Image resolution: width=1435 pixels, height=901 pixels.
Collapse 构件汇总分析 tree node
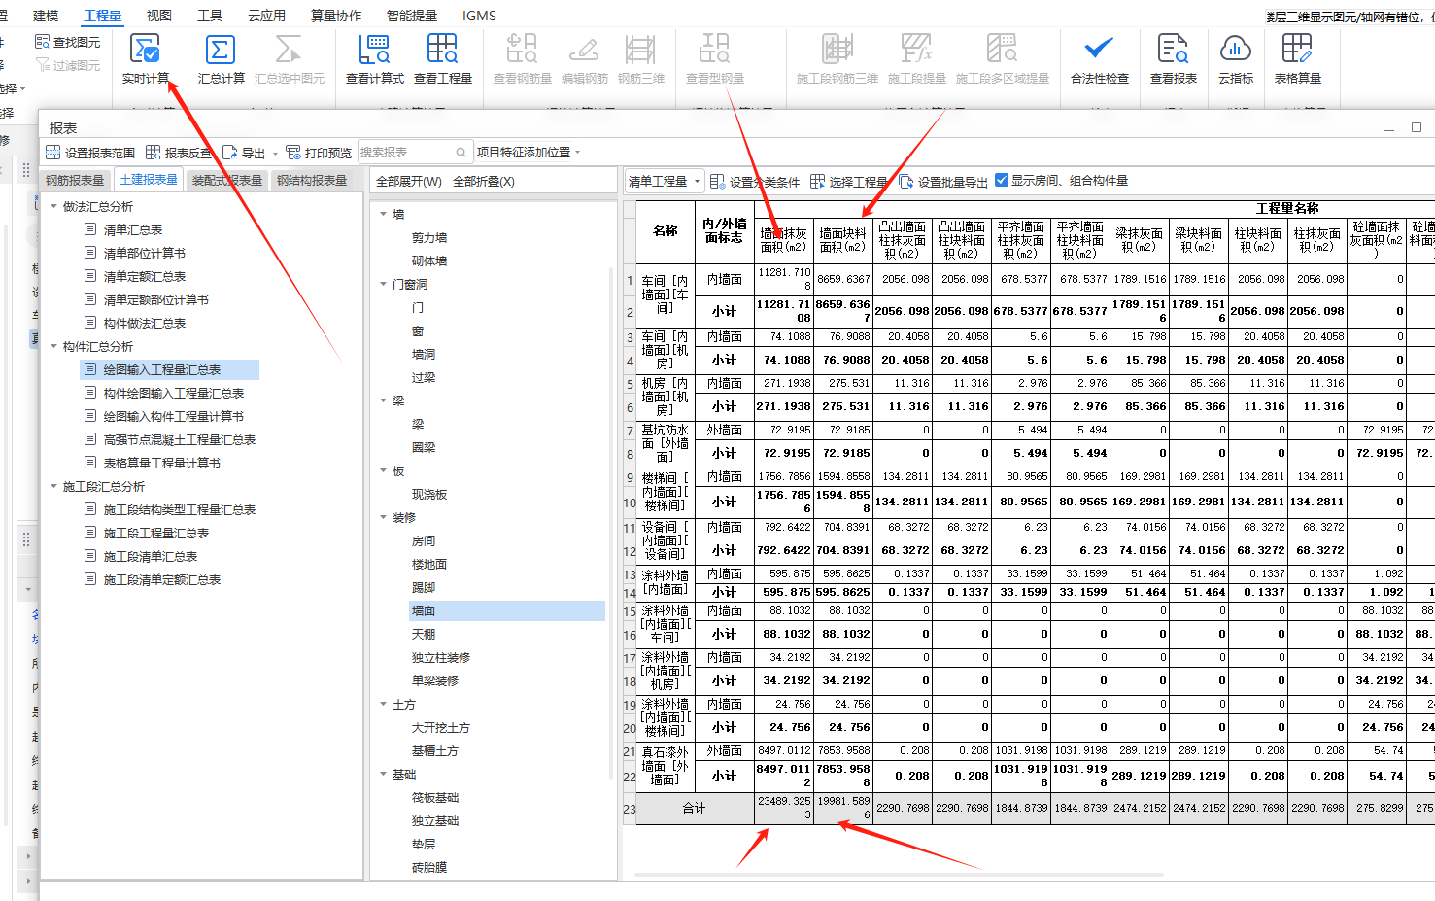pos(54,346)
